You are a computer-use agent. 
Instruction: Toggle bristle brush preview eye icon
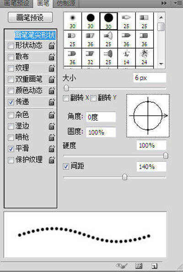pos(122,266)
